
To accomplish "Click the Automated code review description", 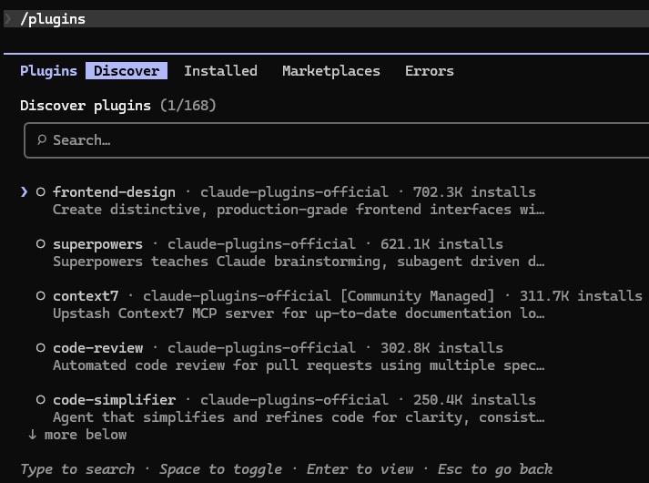I will (x=299, y=365).
